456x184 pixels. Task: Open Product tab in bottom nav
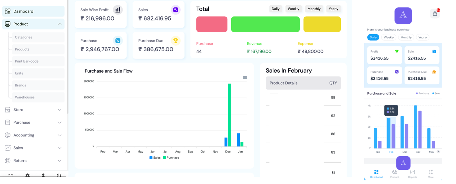[x=394, y=174]
